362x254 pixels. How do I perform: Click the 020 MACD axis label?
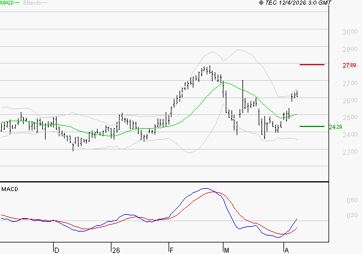coord(352,215)
